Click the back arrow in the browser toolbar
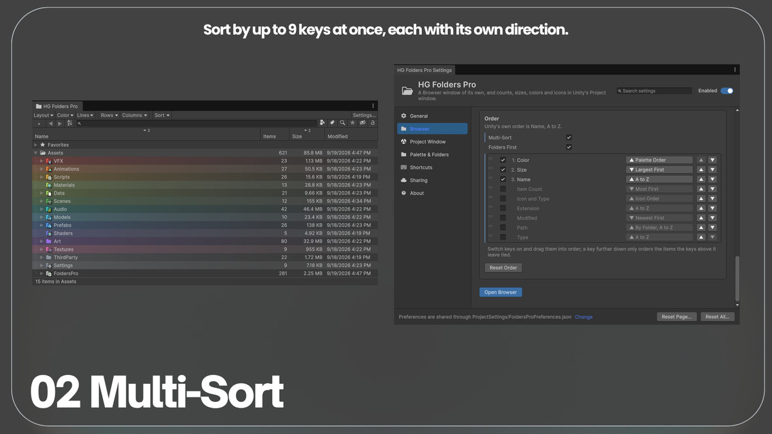Screen dimensions: 772x434 (x=50, y=123)
